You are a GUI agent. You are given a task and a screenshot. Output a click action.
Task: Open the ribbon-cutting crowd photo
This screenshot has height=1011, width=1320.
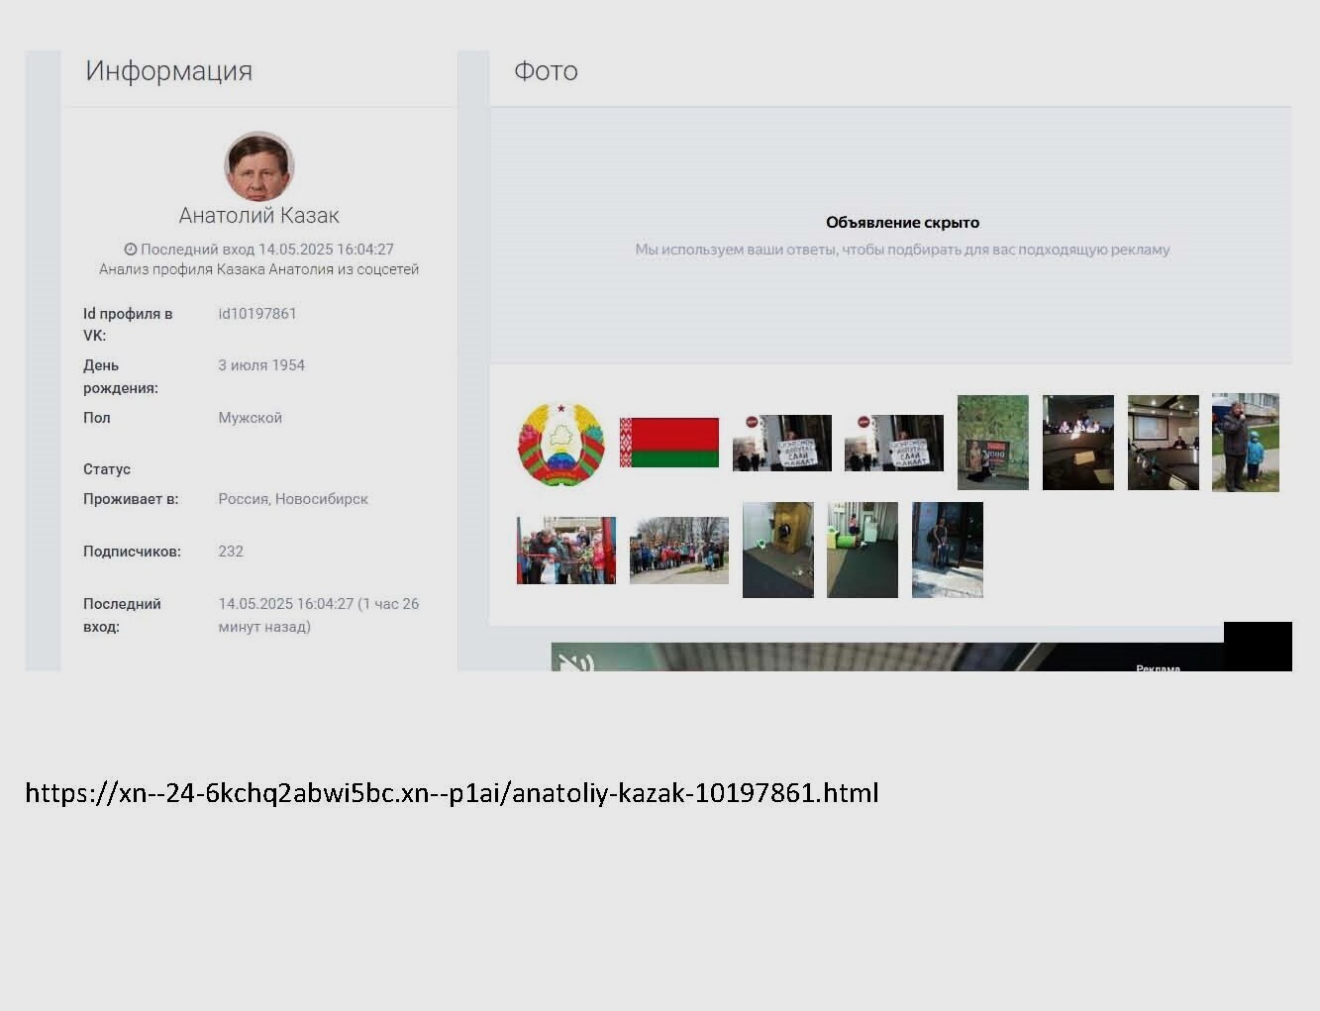(x=566, y=551)
